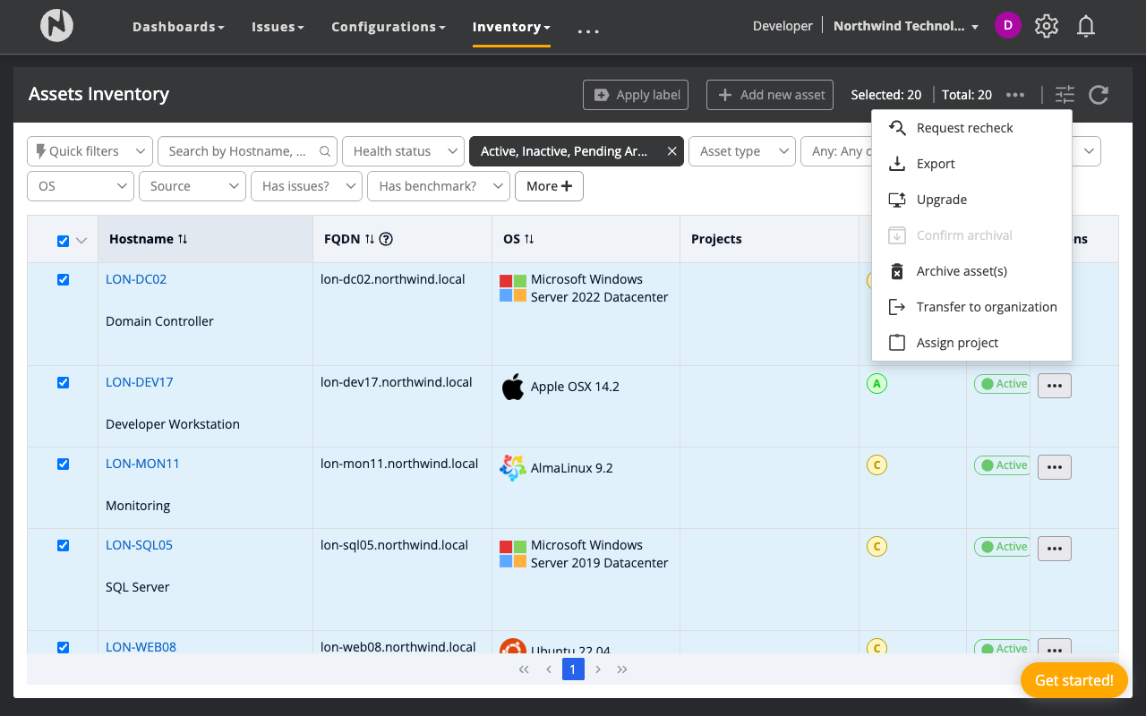Image resolution: width=1146 pixels, height=716 pixels.
Task: Open the Northwind logo home icon
Action: (56, 26)
